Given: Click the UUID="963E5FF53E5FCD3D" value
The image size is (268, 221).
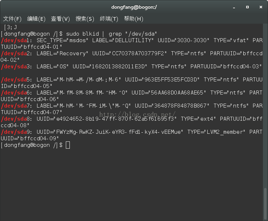Looking at the screenshot, I should point(162,80).
